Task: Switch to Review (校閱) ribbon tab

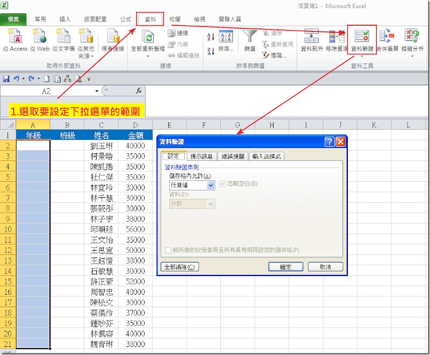Action: coord(175,19)
